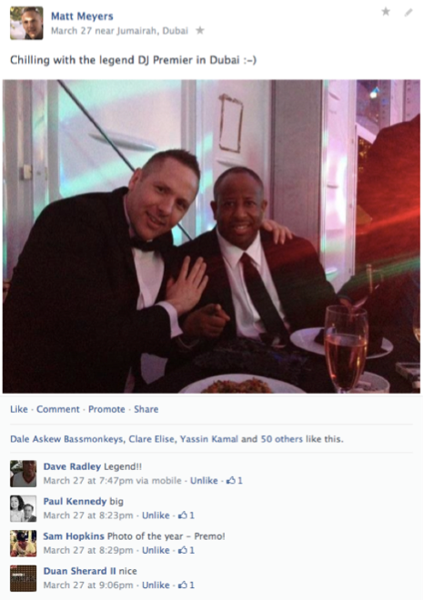Open Sam Hopkins' avatar thumbnail
423x600 pixels.
click(x=24, y=543)
